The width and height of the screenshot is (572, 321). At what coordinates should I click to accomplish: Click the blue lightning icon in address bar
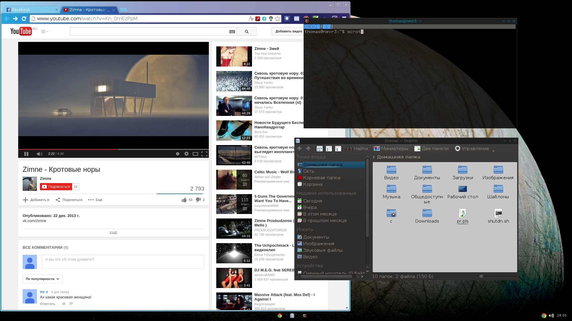264,19
